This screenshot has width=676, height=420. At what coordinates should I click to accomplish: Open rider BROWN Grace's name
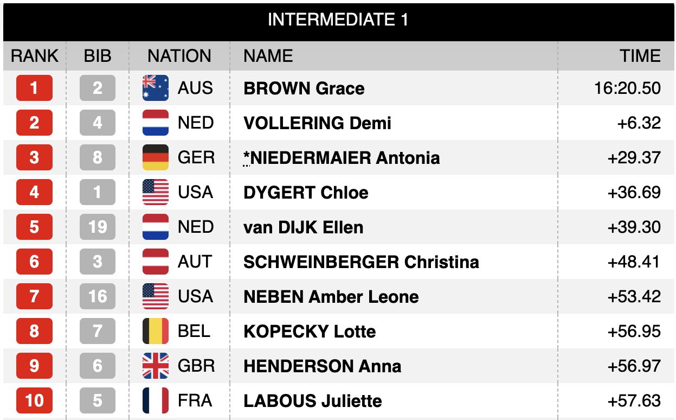click(x=304, y=88)
